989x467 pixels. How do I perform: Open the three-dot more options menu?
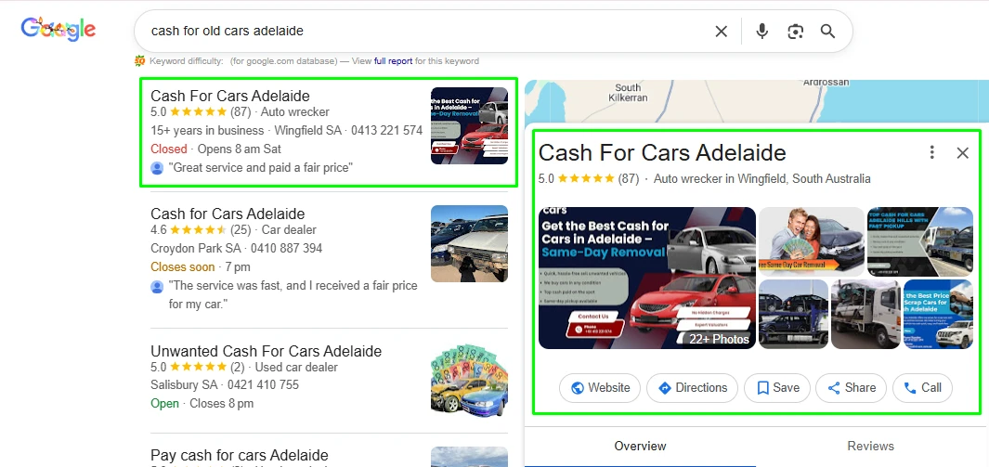[x=931, y=153]
